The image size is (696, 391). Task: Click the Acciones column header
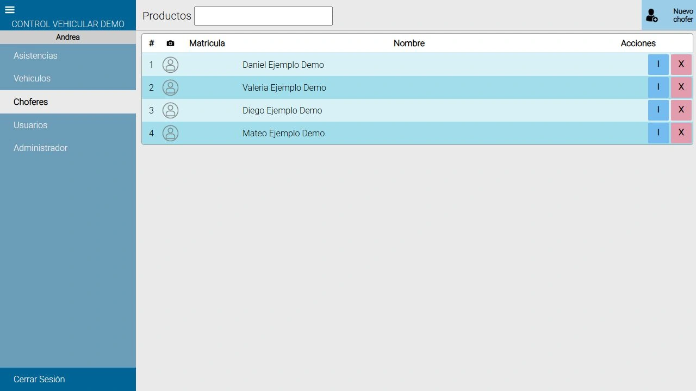[638, 43]
